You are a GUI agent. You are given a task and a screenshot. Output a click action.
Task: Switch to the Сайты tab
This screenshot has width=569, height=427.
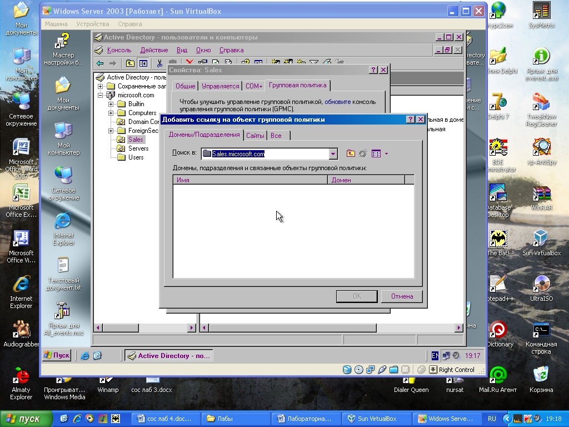point(255,136)
